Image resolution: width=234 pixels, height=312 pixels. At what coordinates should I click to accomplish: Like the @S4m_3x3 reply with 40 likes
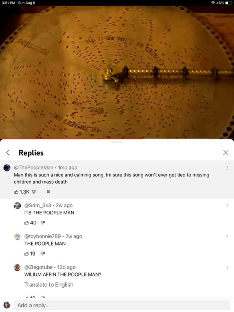click(x=26, y=223)
